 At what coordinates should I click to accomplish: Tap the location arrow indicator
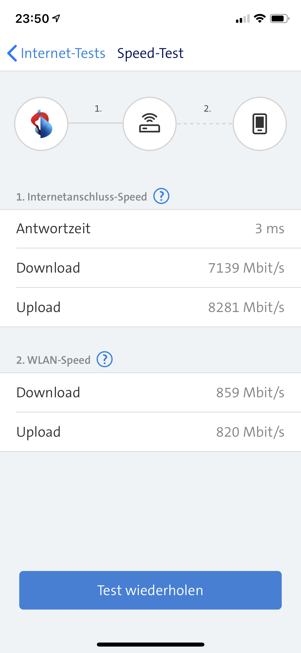[56, 18]
